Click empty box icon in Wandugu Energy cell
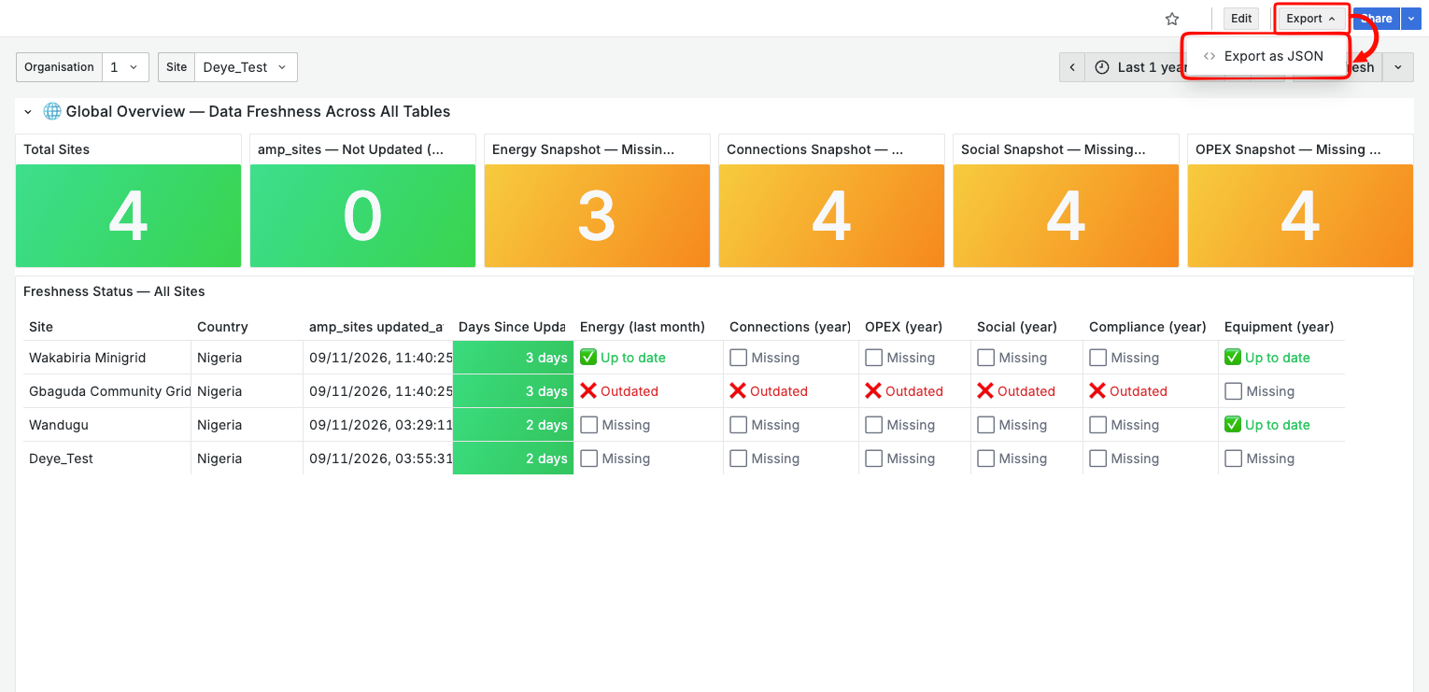1429x692 pixels. pos(588,424)
